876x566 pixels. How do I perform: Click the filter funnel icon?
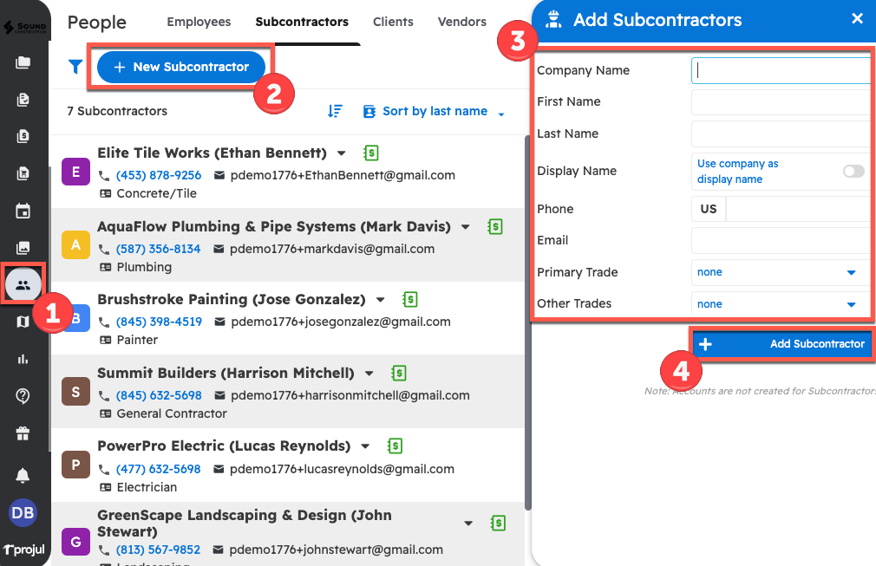click(x=75, y=67)
